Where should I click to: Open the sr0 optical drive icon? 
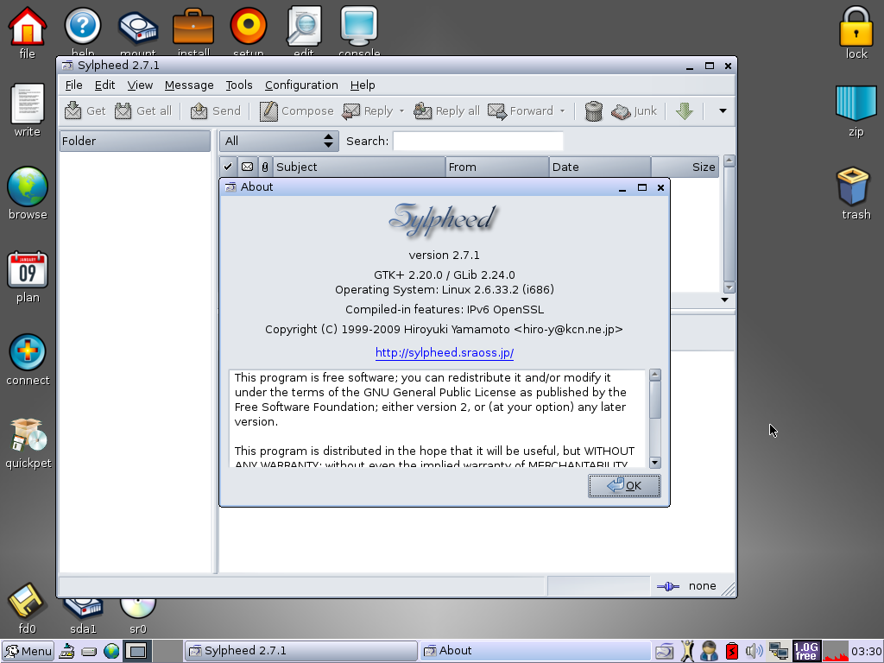[138, 616]
